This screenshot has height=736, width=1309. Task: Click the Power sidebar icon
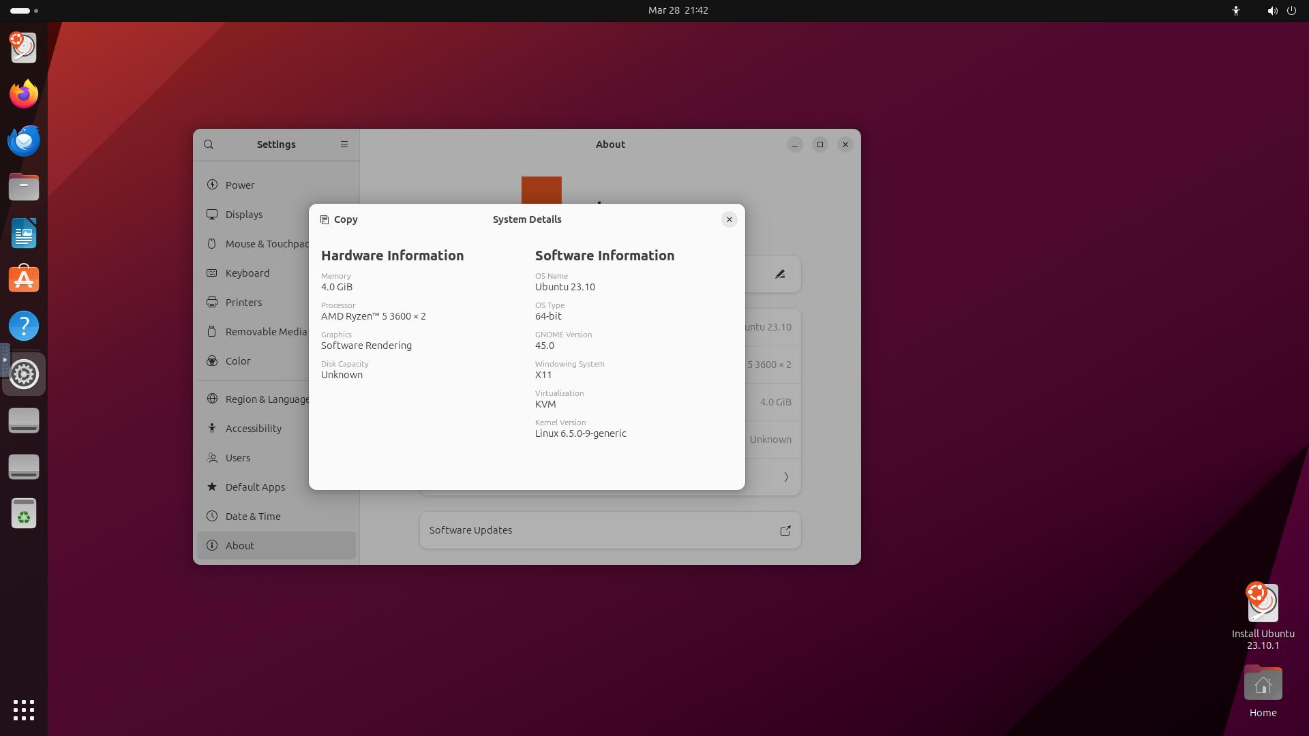click(212, 185)
